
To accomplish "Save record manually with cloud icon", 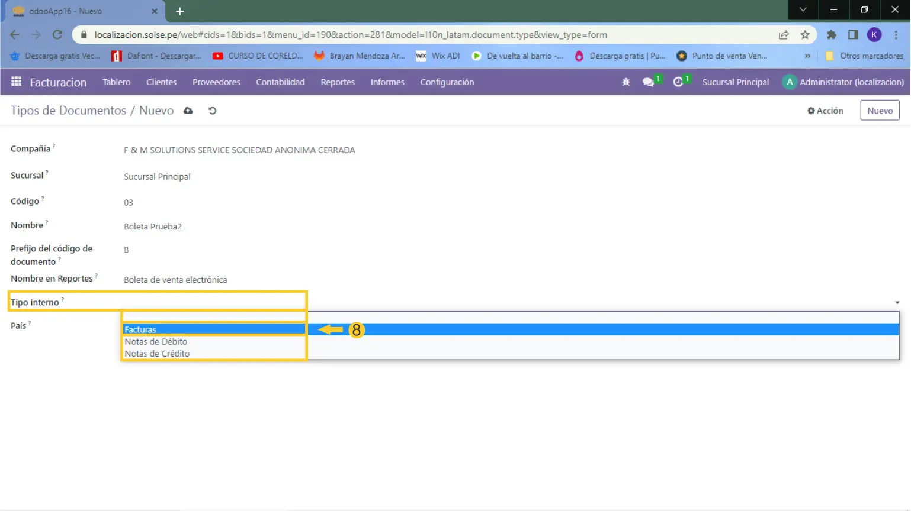I will click(x=188, y=111).
